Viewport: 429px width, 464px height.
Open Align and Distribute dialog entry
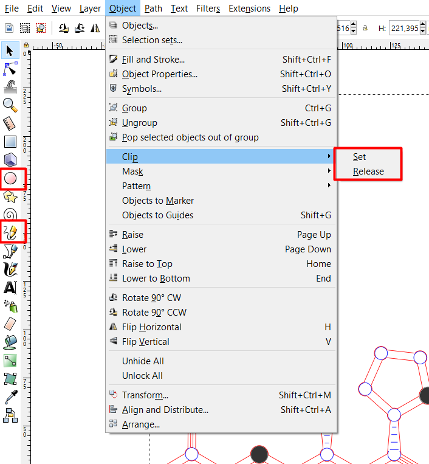pyautogui.click(x=221, y=409)
